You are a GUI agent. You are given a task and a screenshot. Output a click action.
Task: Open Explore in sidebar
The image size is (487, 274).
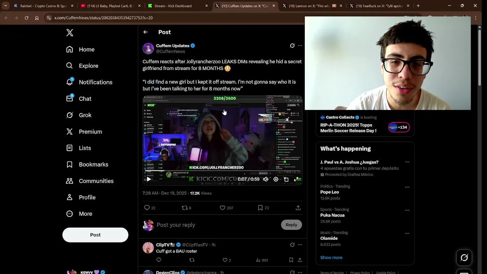point(82,66)
